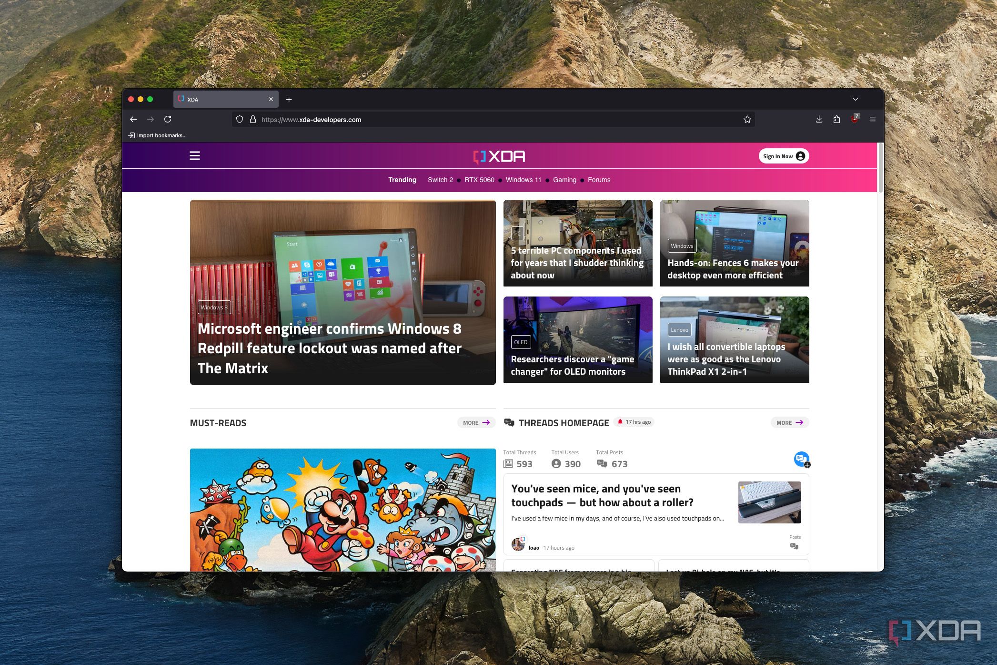Expand the list all tabs chevron

[x=855, y=99]
